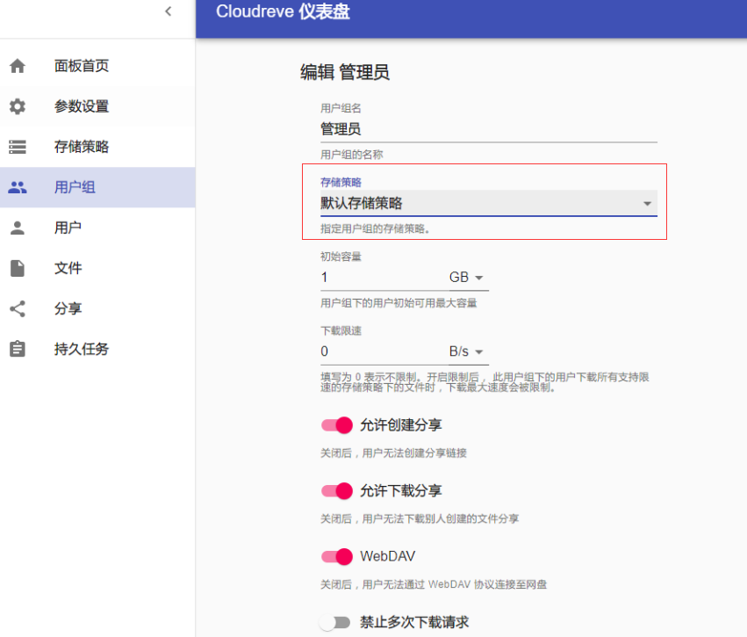Click the share icon for 分享

[18, 308]
